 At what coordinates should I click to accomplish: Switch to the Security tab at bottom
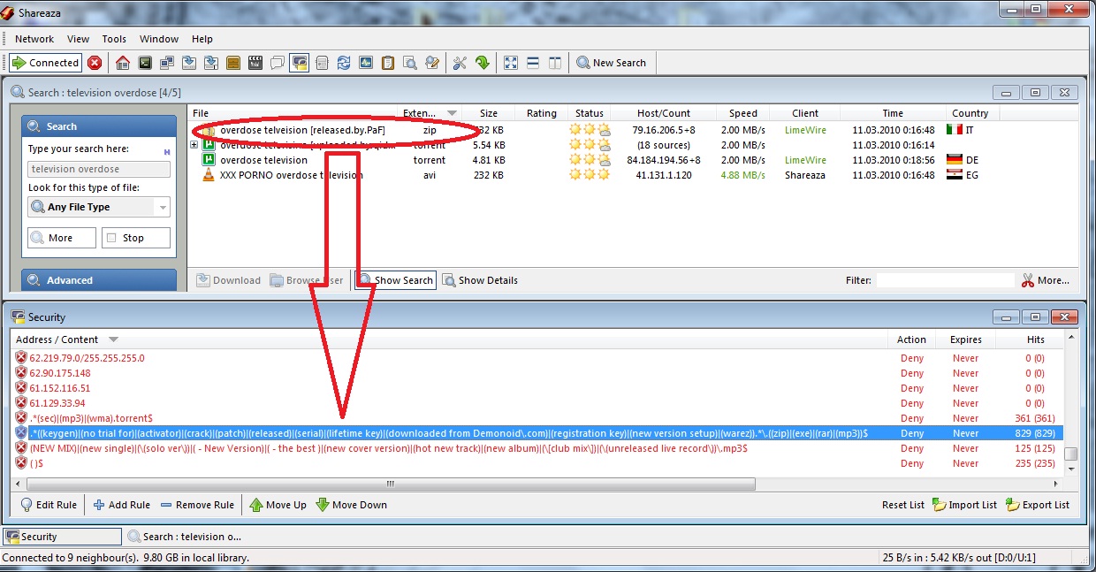point(62,537)
